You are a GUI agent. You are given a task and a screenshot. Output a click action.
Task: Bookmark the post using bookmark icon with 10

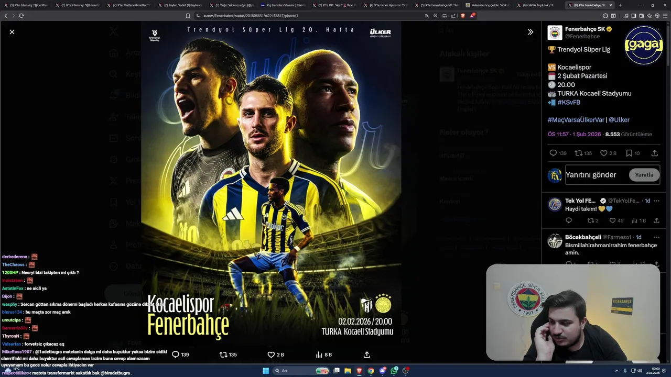629,153
